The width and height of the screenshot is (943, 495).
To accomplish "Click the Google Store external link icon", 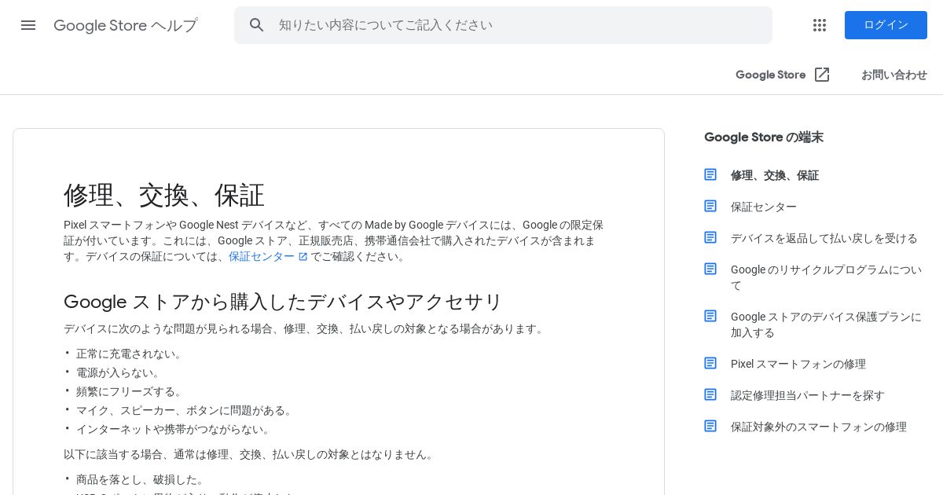I will click(822, 75).
